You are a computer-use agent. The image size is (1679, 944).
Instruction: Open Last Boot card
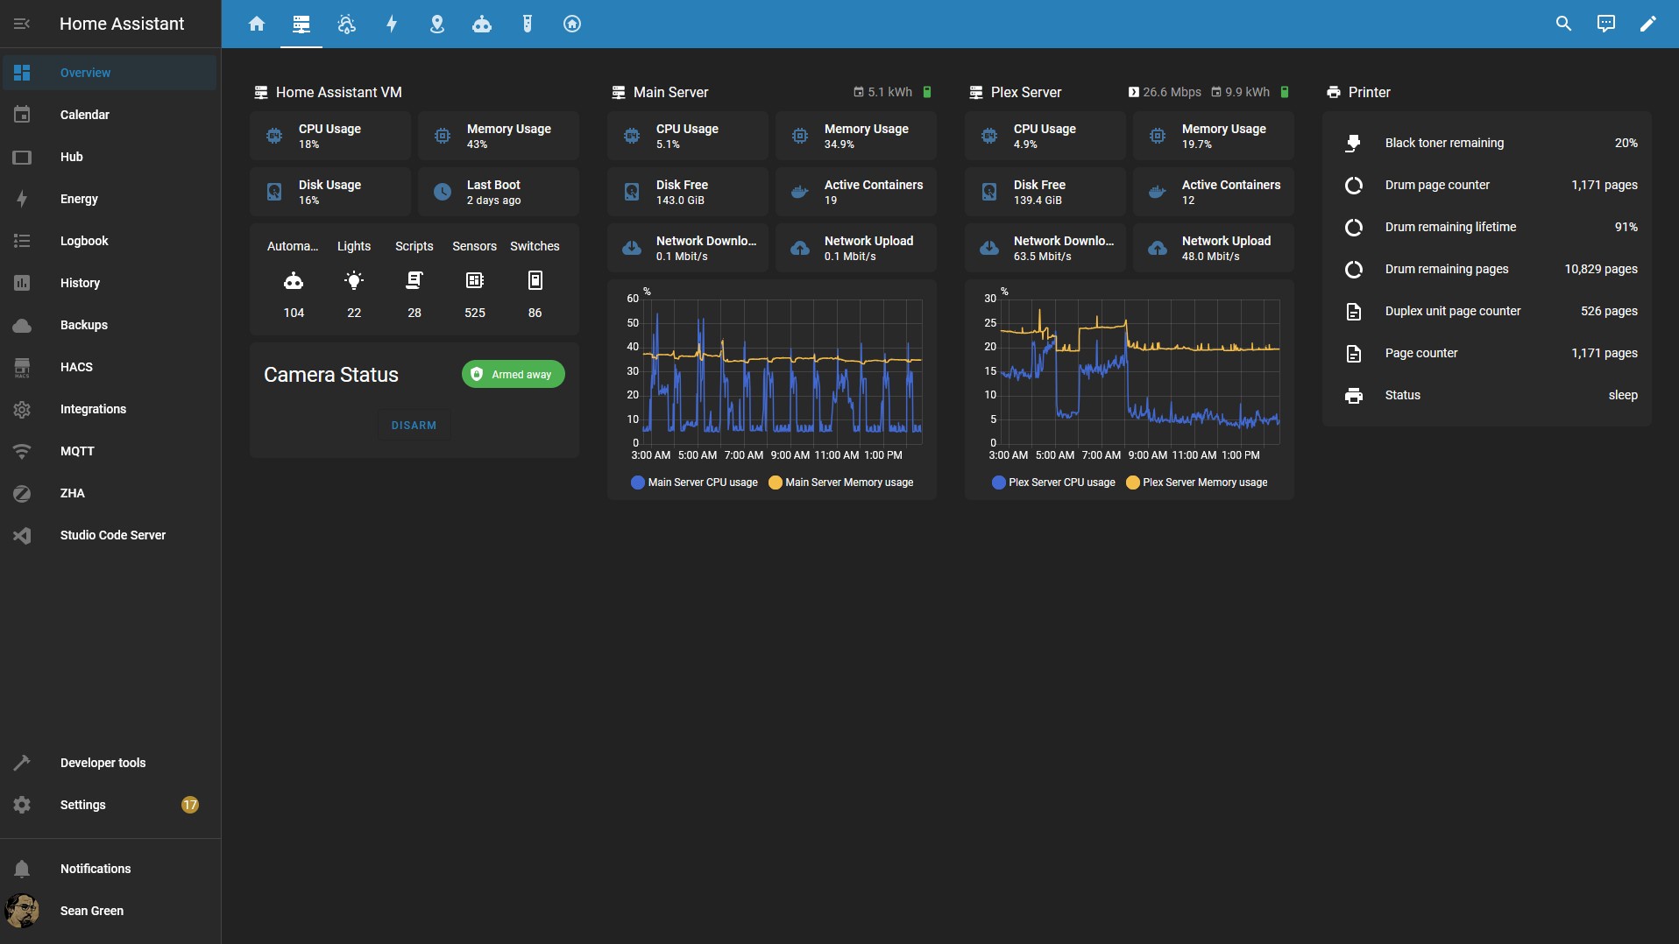click(499, 192)
